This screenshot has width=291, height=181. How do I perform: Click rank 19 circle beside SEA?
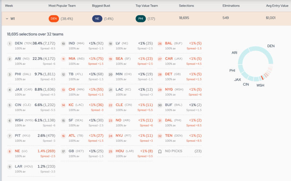(x=111, y=59)
